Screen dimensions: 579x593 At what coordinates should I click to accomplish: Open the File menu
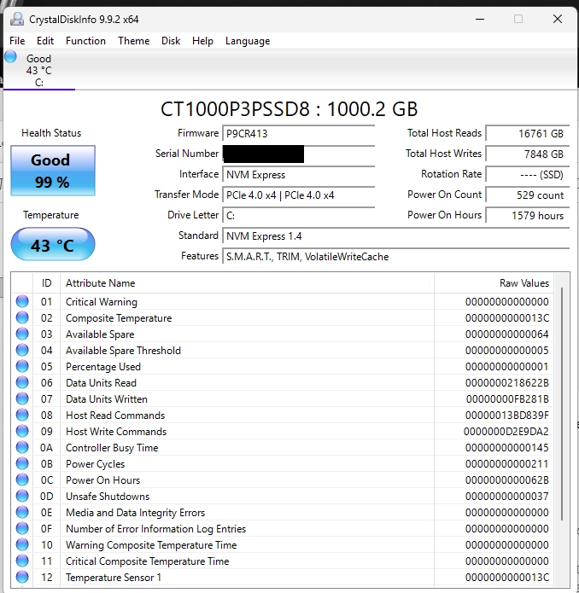pos(17,41)
